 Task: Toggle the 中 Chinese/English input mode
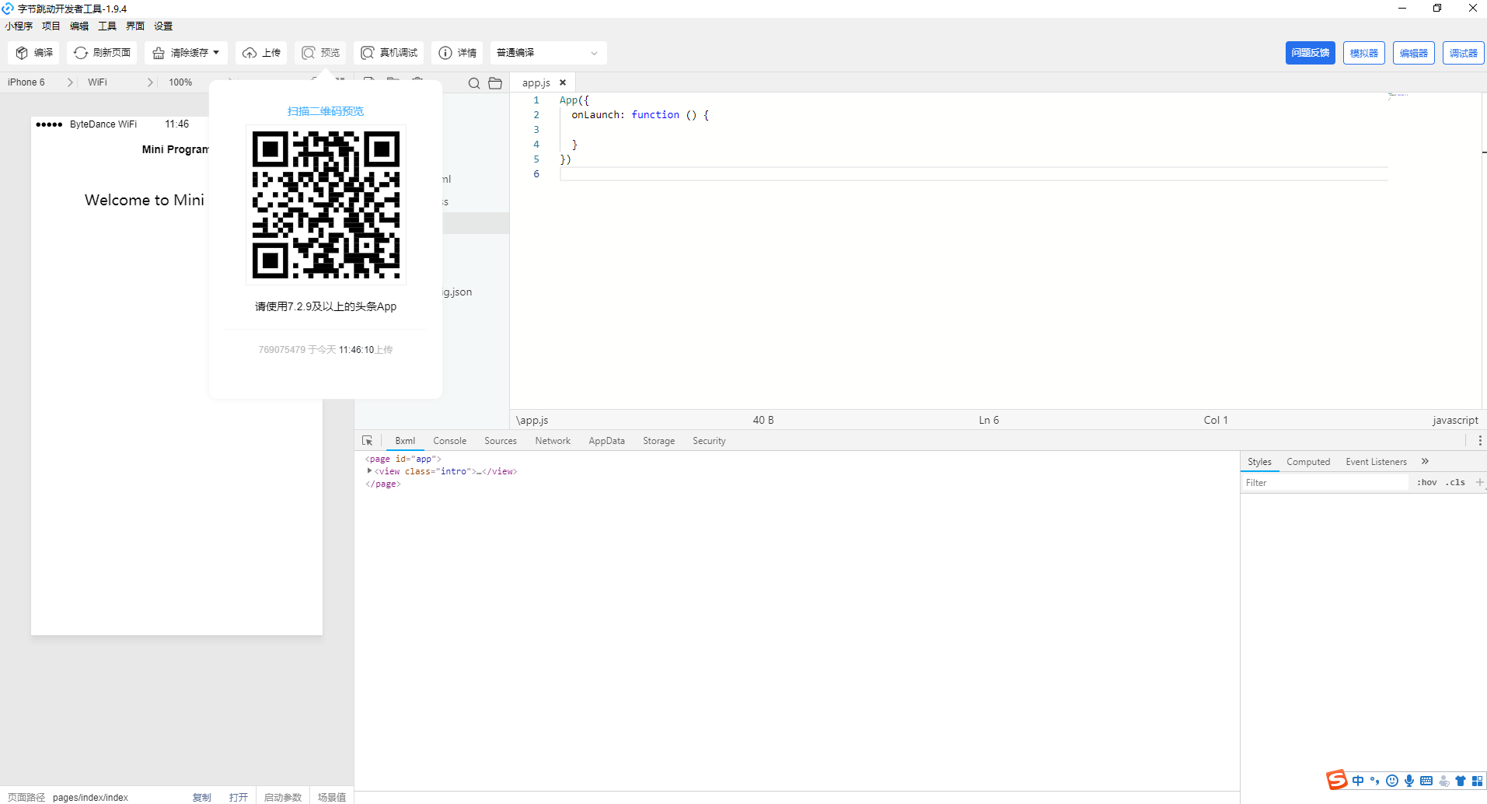coord(1358,781)
